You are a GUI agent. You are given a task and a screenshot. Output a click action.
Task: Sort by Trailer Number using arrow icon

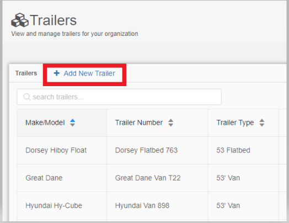point(171,123)
